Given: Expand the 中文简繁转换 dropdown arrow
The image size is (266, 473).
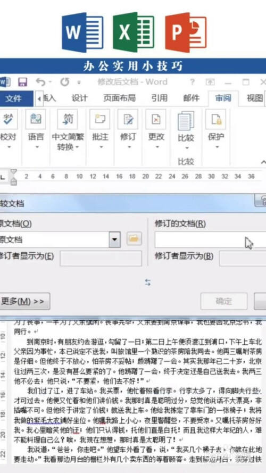Looking at the screenshot, I should [x=77, y=147].
